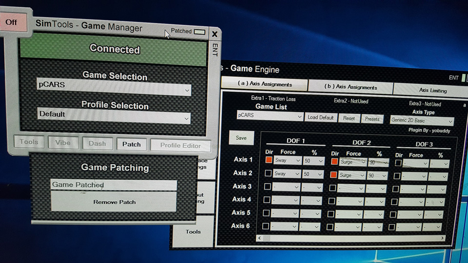The width and height of the screenshot is (468, 263).
Task: Click Tools tab in Game Engine sidebar
Action: coord(193,232)
